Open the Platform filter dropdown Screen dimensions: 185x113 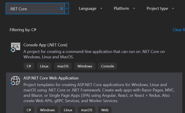[124, 8]
